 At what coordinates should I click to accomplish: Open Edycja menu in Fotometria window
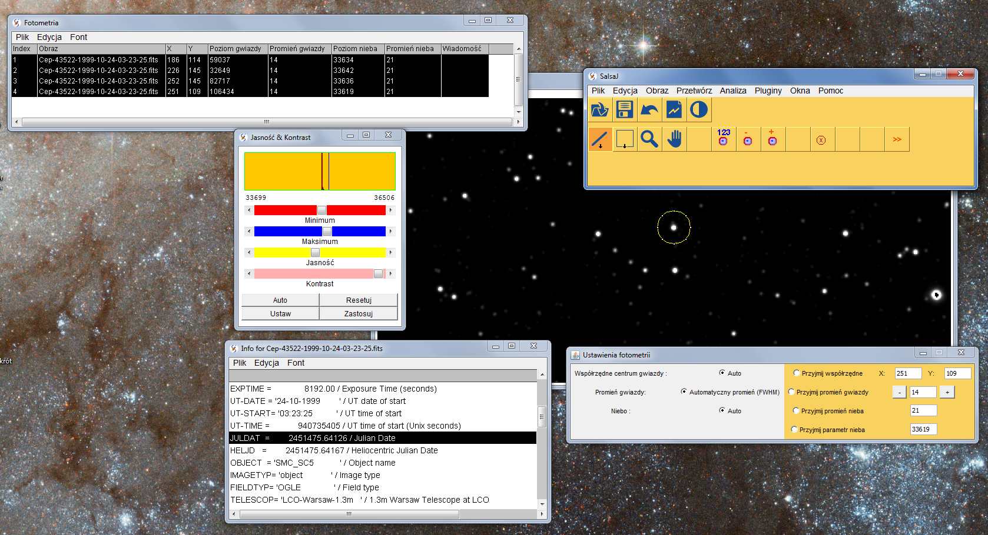point(49,37)
